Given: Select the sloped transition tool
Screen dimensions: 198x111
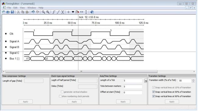Looking at the screenshot, I should pos(58,12).
